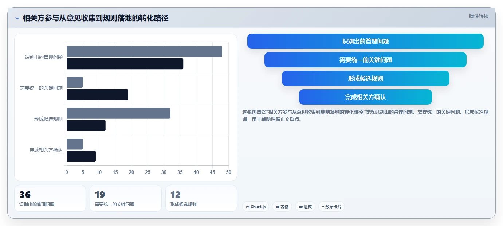503x226 pixels.
Task: Select the 形成候选规则 funnel stage
Action: [x=365, y=78]
